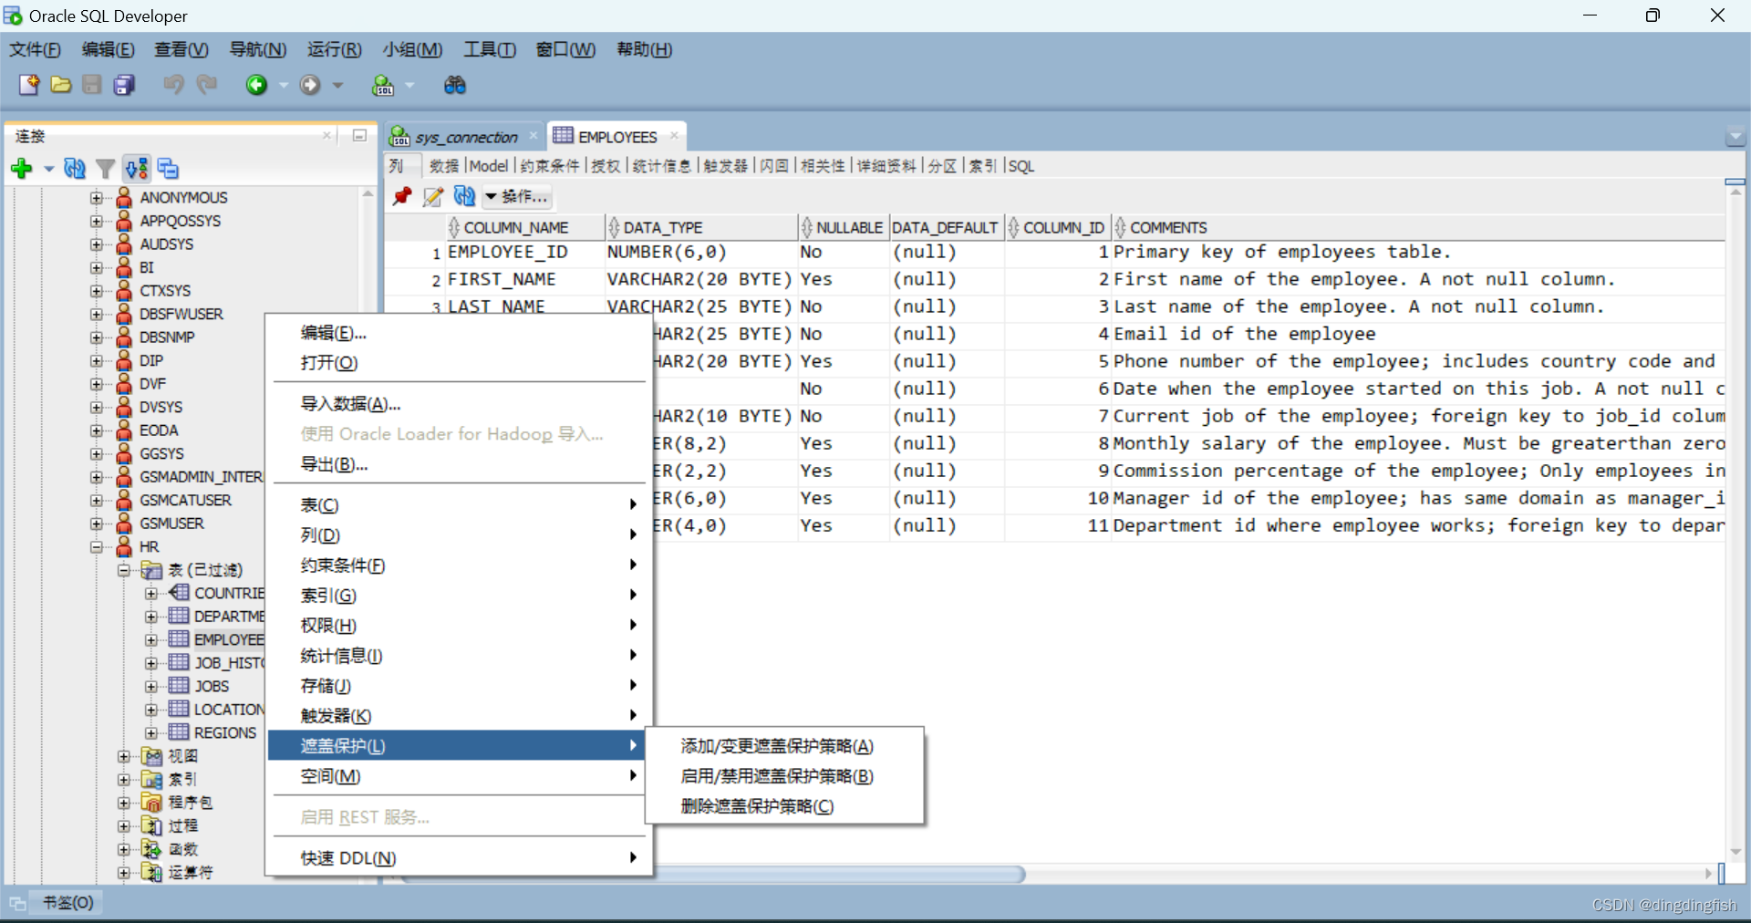
Task: Open the 文件(F) menu
Action: pyautogui.click(x=35, y=49)
